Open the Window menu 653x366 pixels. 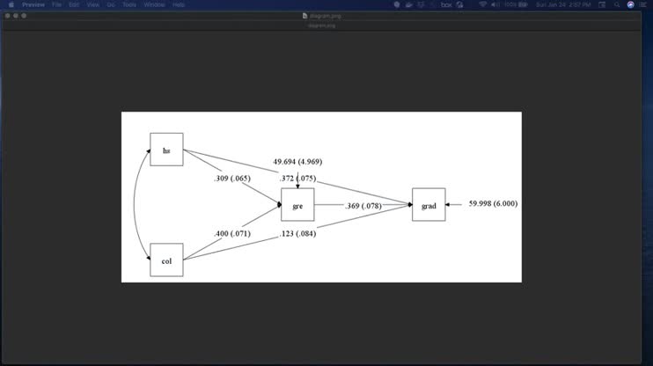click(x=154, y=4)
